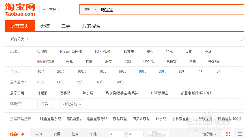The image size is (244, 137).
Task: Select 1片 piece count
Action: [x=201, y=72]
